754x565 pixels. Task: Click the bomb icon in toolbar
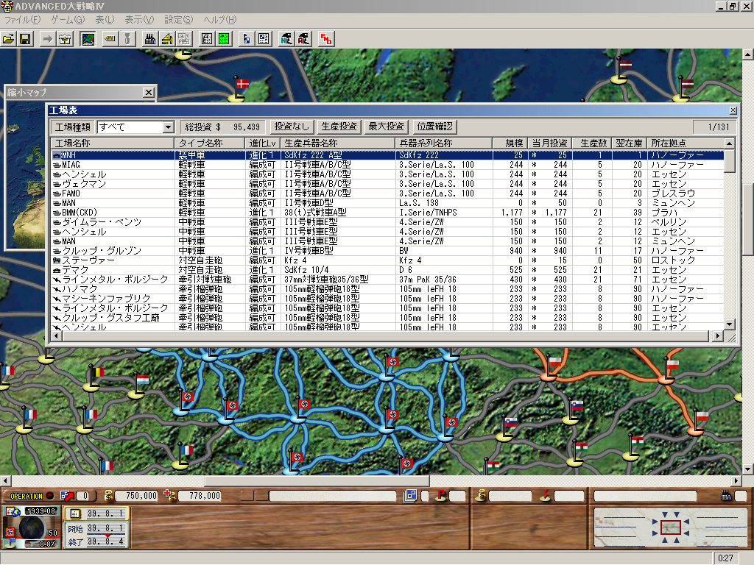coord(127,39)
